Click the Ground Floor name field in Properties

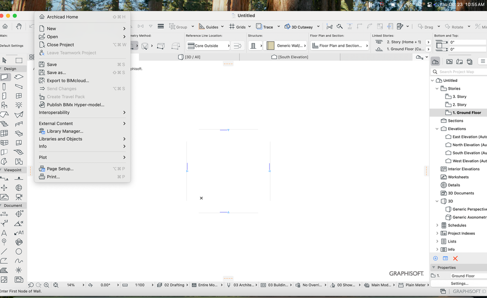coord(468,276)
